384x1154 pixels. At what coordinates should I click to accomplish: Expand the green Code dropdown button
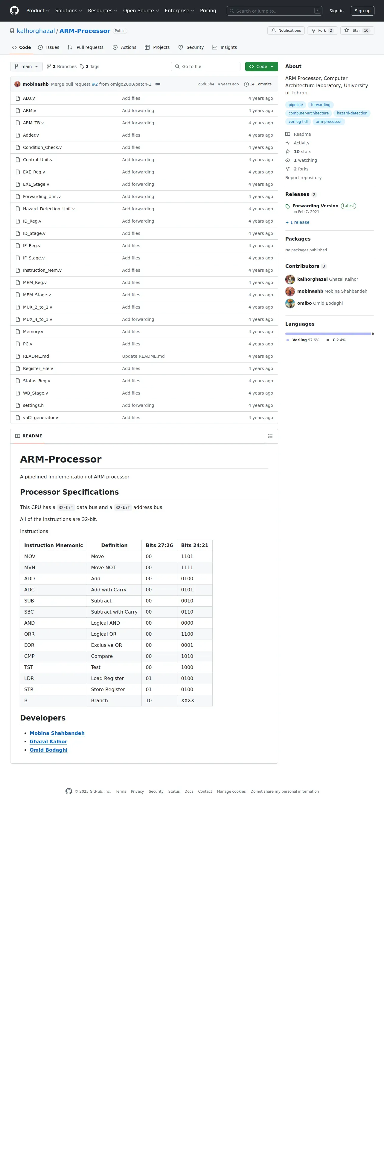coord(261,67)
